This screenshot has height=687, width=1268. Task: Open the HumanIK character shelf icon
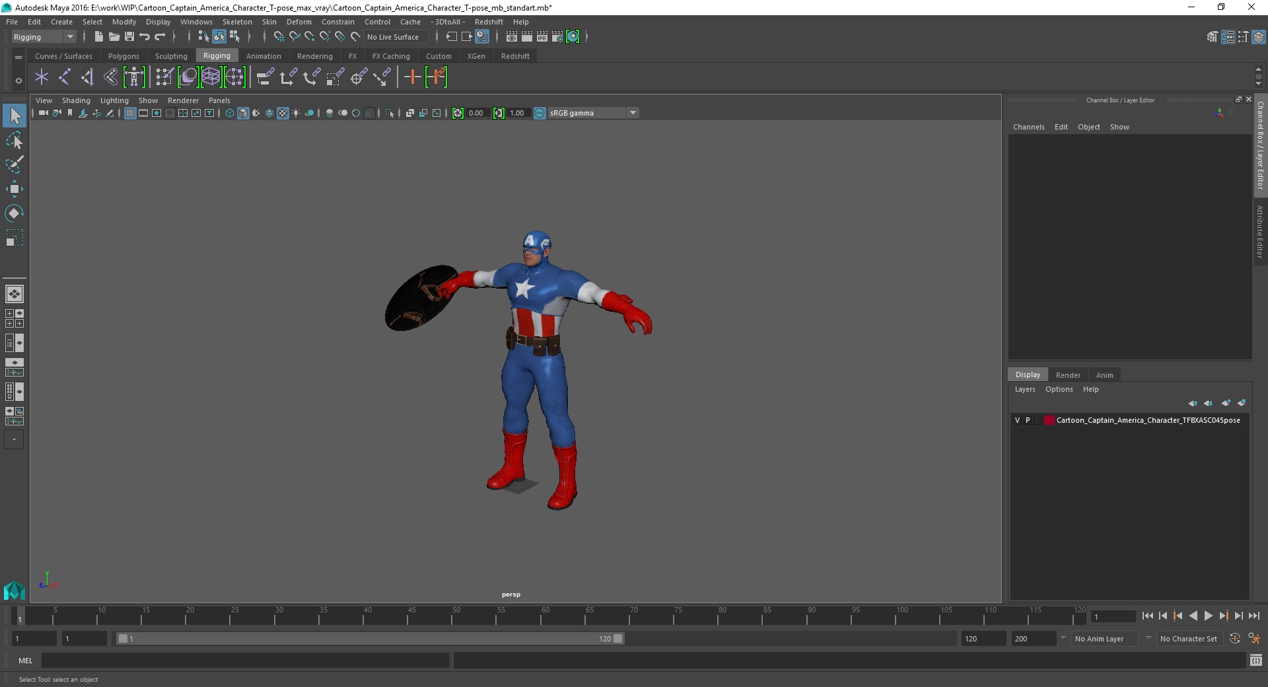click(x=134, y=77)
